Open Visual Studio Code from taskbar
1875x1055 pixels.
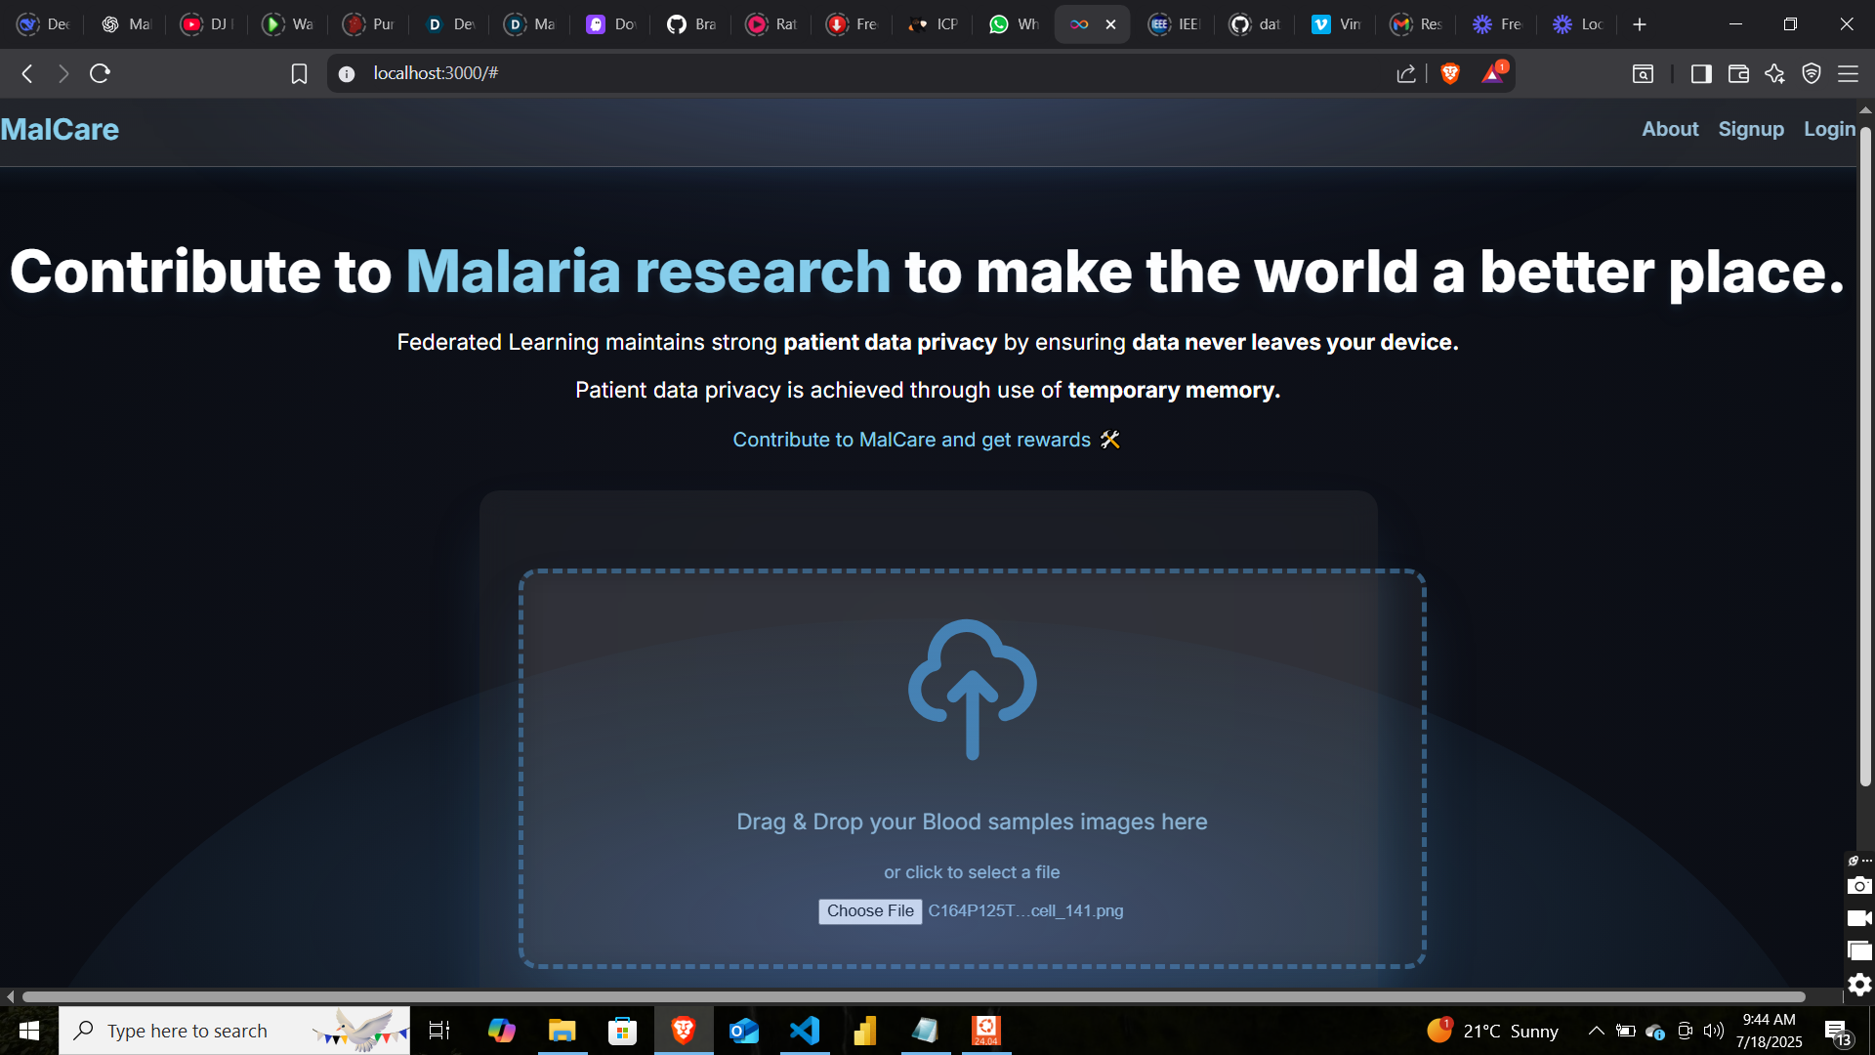click(805, 1031)
